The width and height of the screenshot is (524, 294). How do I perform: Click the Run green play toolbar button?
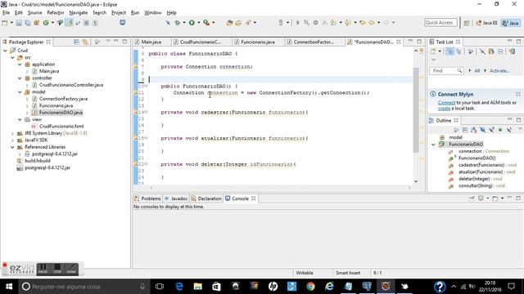click(x=192, y=23)
